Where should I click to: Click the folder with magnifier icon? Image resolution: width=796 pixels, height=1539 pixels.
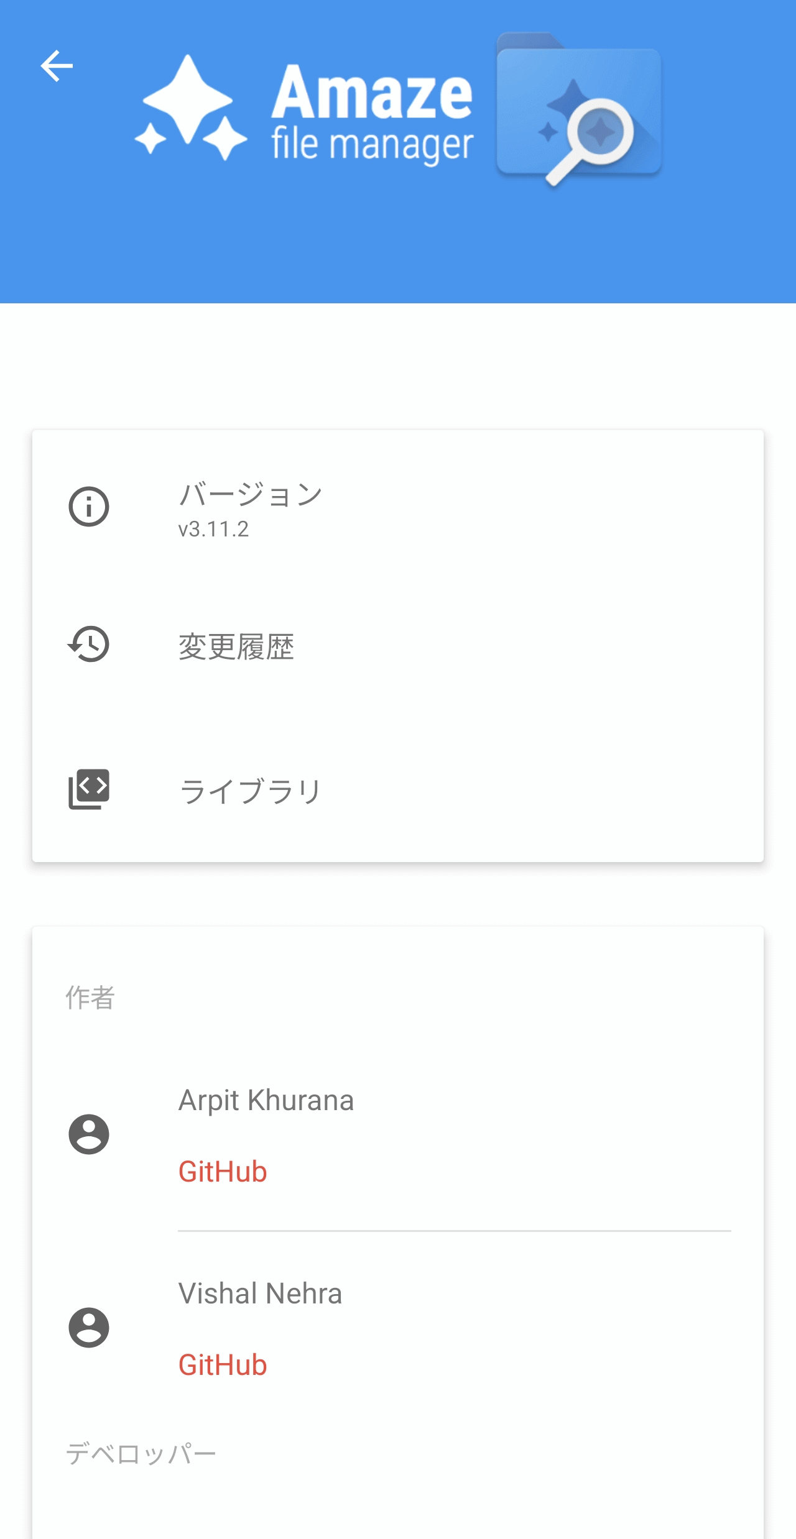point(578,110)
